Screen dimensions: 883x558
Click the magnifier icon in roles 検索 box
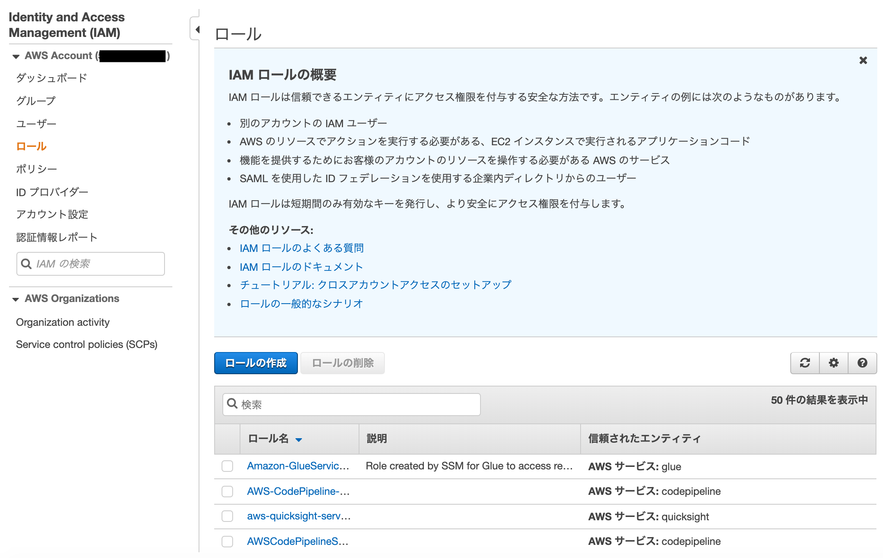pos(232,404)
